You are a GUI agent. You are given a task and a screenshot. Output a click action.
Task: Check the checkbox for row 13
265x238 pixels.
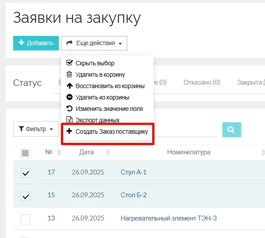(25, 219)
